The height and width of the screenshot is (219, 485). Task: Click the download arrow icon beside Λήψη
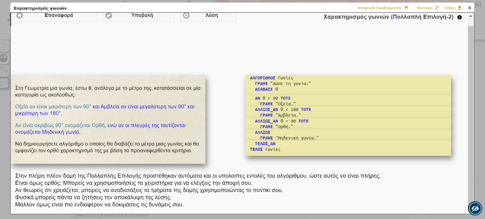(460, 8)
